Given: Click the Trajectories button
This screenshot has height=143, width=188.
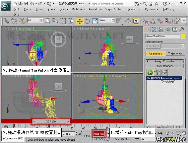Looking at the screenshot, I should (175, 53).
